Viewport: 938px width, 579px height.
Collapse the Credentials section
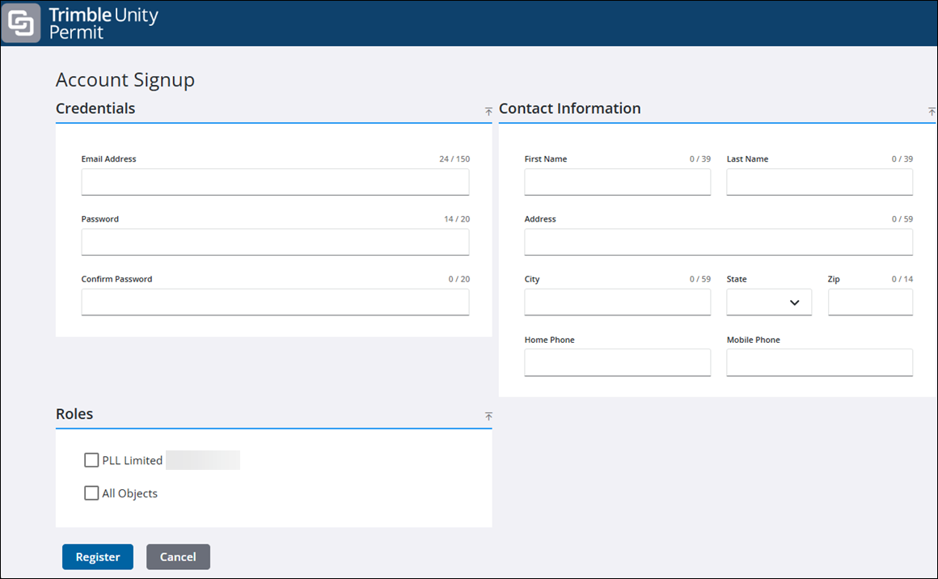[x=488, y=111]
